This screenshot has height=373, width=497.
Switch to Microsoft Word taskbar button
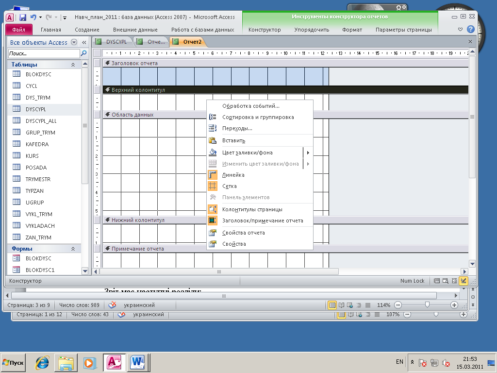point(137,362)
